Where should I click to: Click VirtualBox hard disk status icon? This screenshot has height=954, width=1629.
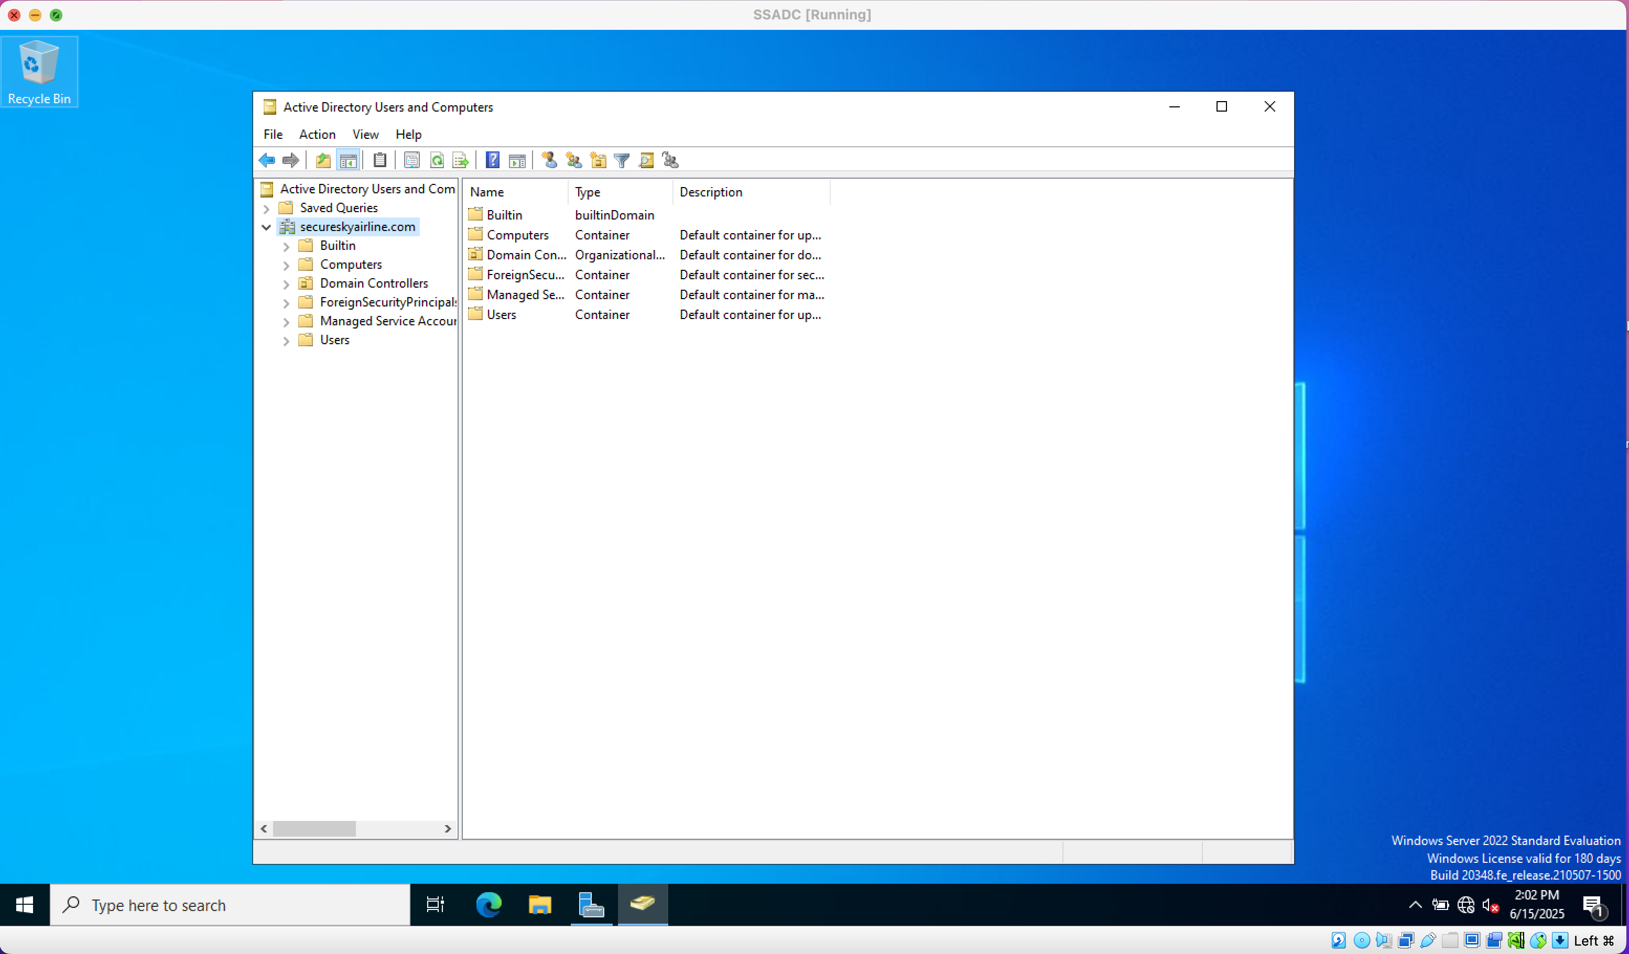coord(1339,940)
